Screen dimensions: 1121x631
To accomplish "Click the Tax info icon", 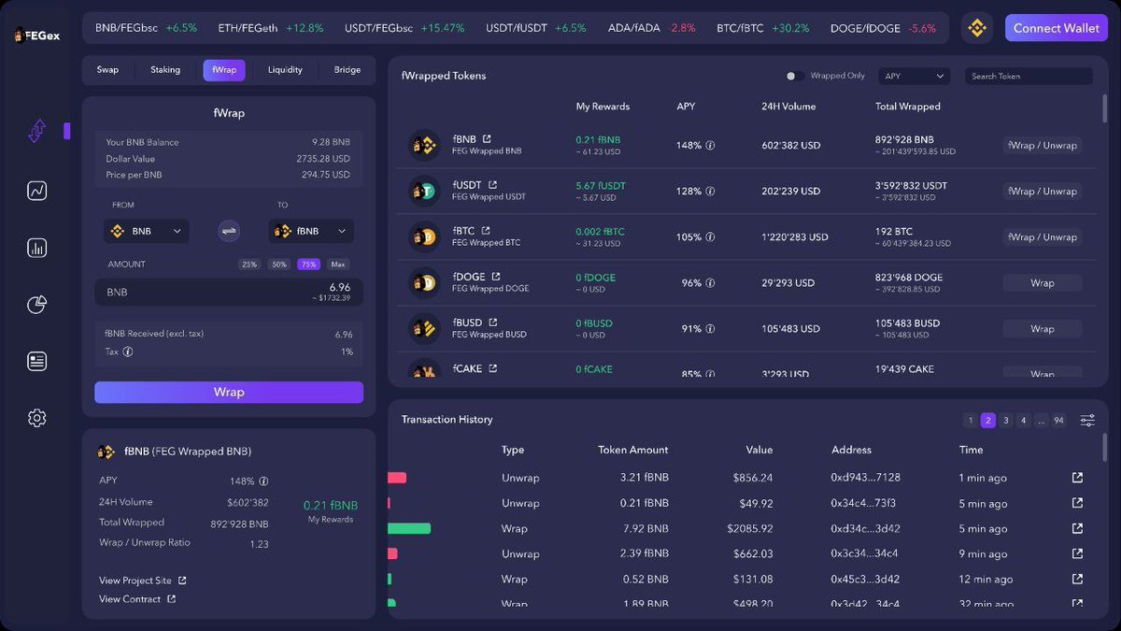I will pos(128,352).
